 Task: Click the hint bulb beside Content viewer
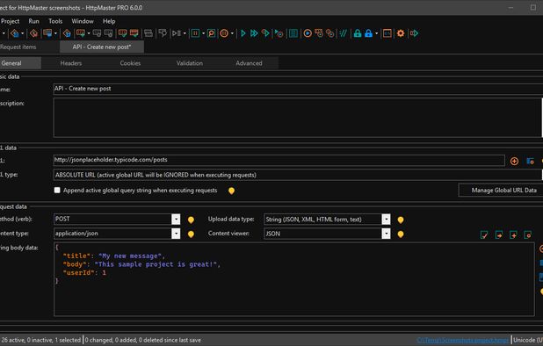[401, 234]
